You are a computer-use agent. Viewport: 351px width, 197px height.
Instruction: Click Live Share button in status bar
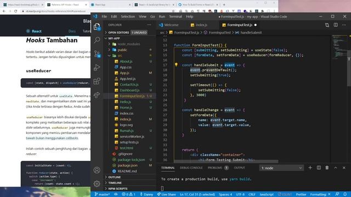tap(166, 194)
